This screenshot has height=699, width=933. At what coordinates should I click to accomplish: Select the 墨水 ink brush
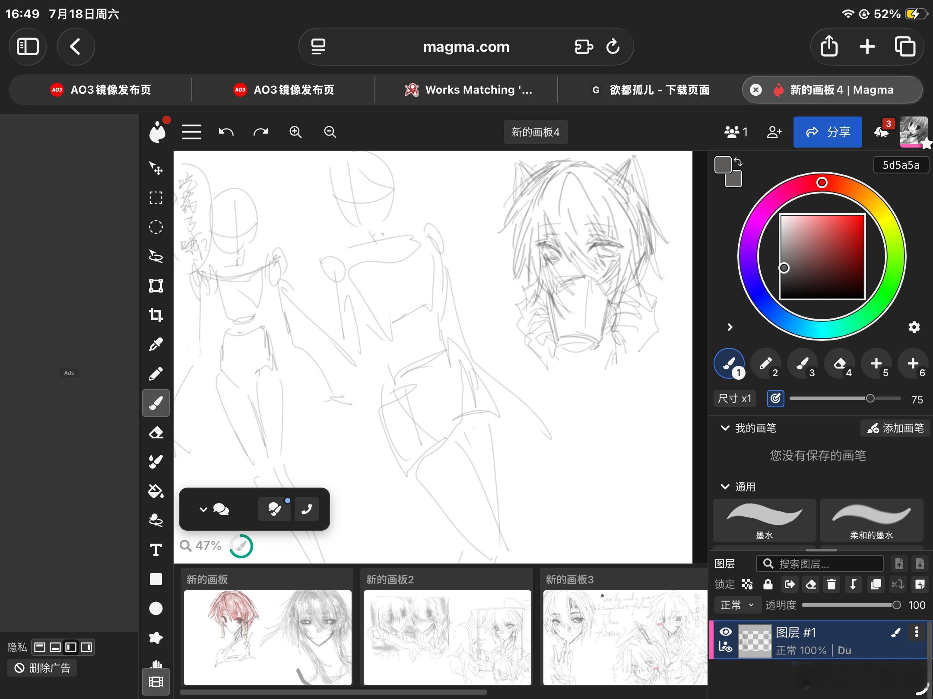click(765, 520)
